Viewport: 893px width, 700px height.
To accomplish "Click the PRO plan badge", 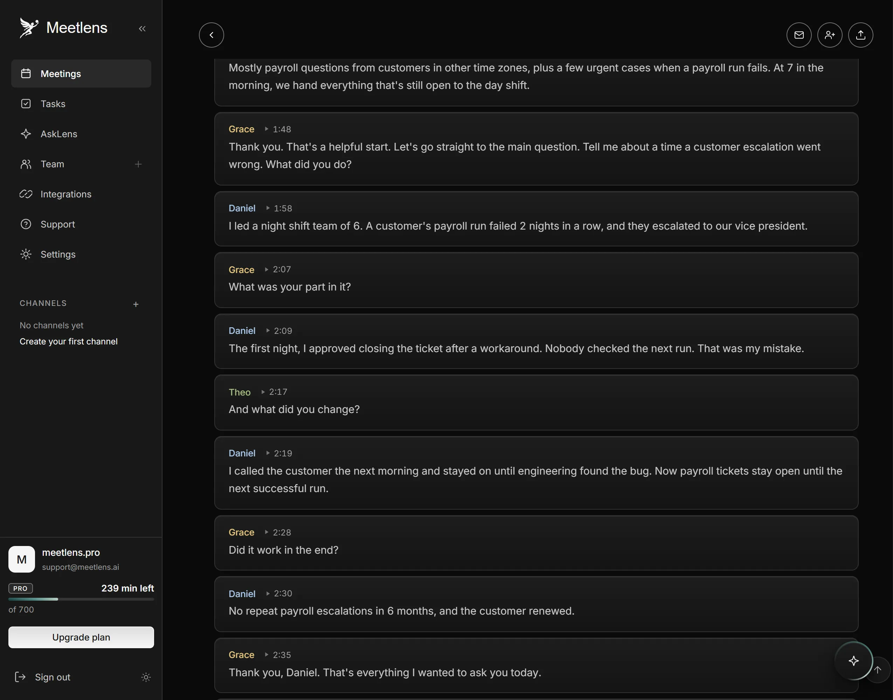I will (21, 588).
